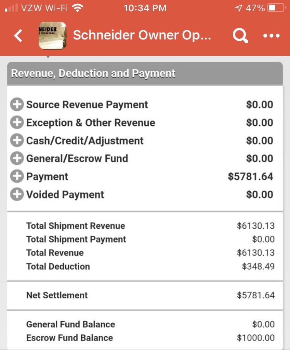The height and width of the screenshot is (356, 290).
Task: Expand Cash/Credit/Adjustment plus icon
Action: pyautogui.click(x=17, y=140)
